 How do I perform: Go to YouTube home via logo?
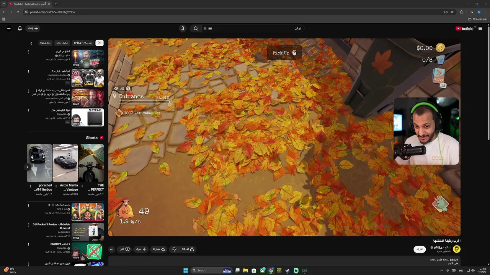click(x=464, y=28)
